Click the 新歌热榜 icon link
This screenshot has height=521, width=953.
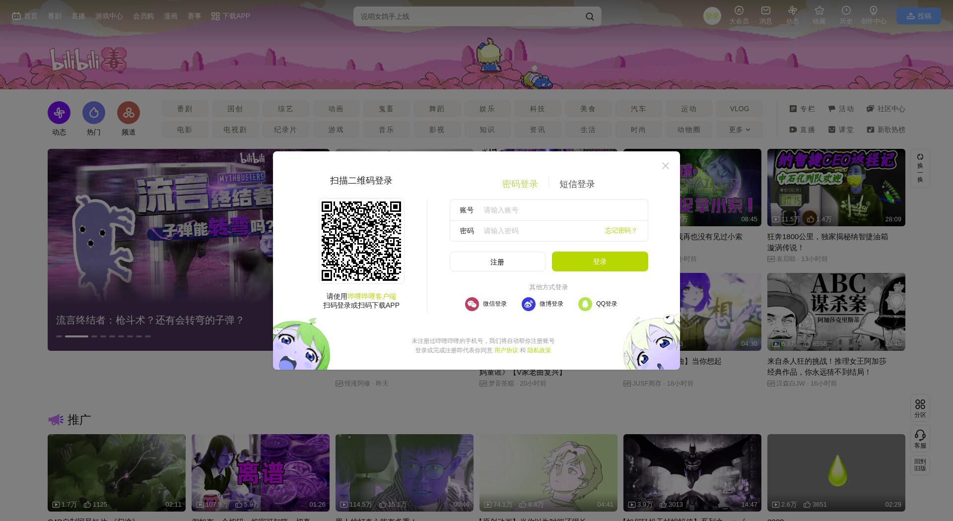(885, 130)
